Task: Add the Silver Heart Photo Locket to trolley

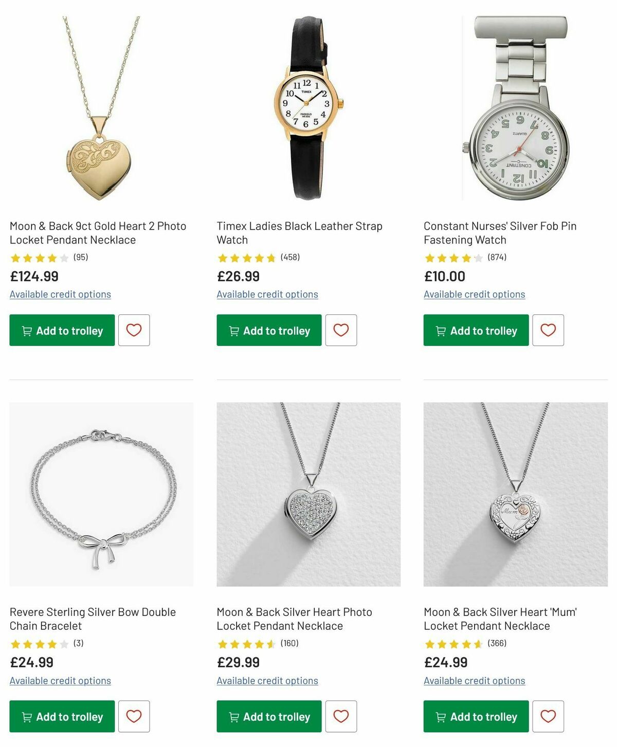Action: tap(268, 716)
